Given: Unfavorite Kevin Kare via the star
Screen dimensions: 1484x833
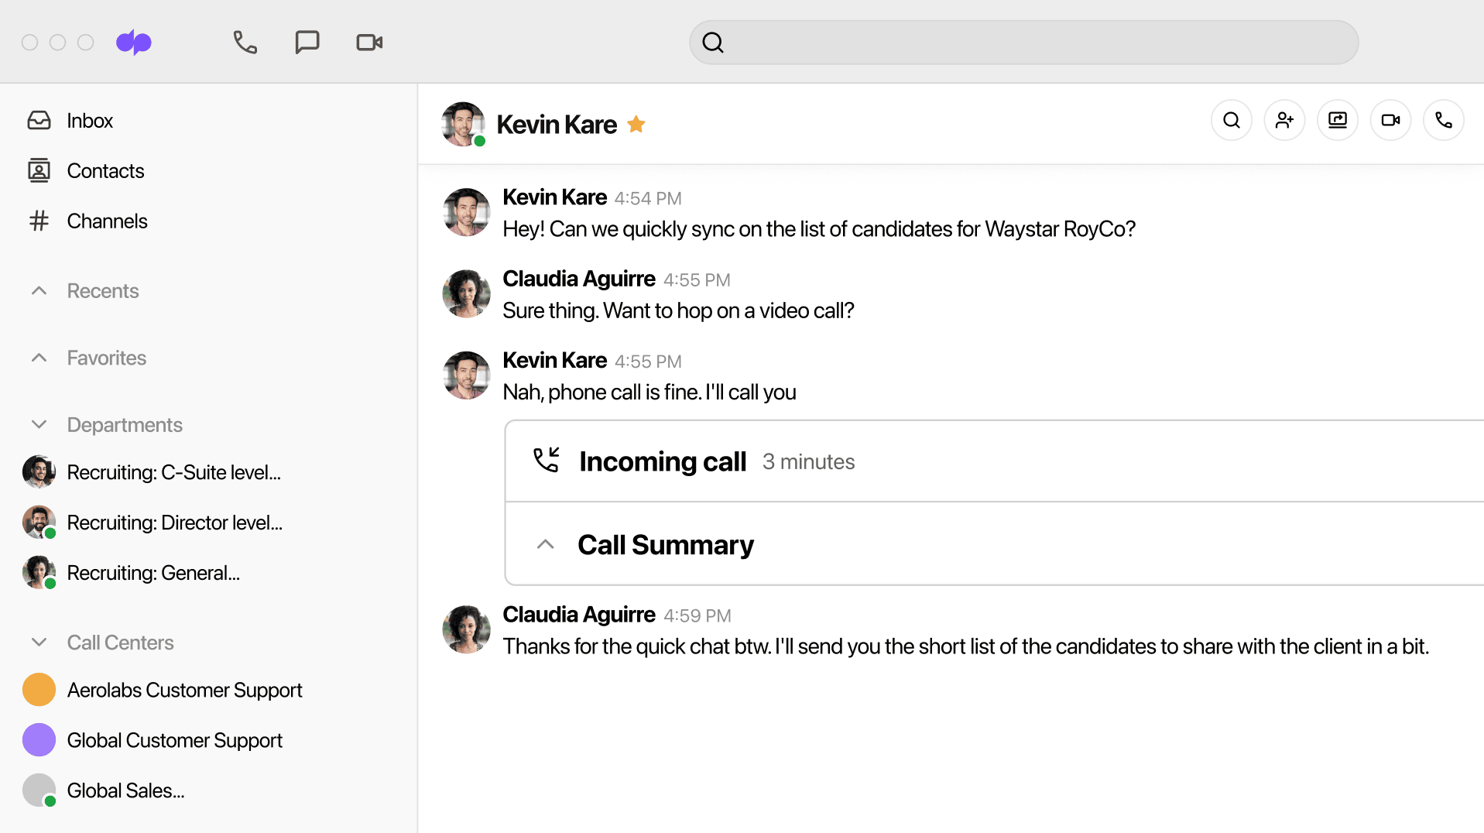Looking at the screenshot, I should [x=636, y=124].
